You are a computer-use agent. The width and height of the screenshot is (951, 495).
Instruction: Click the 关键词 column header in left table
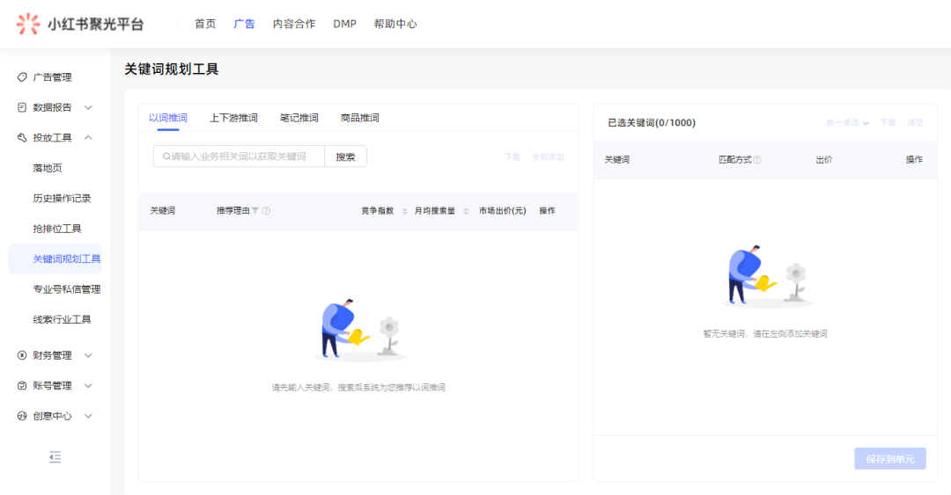163,211
